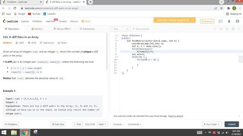Click the Premium button
The height and width of the screenshot is (136, 243).
(207, 21)
